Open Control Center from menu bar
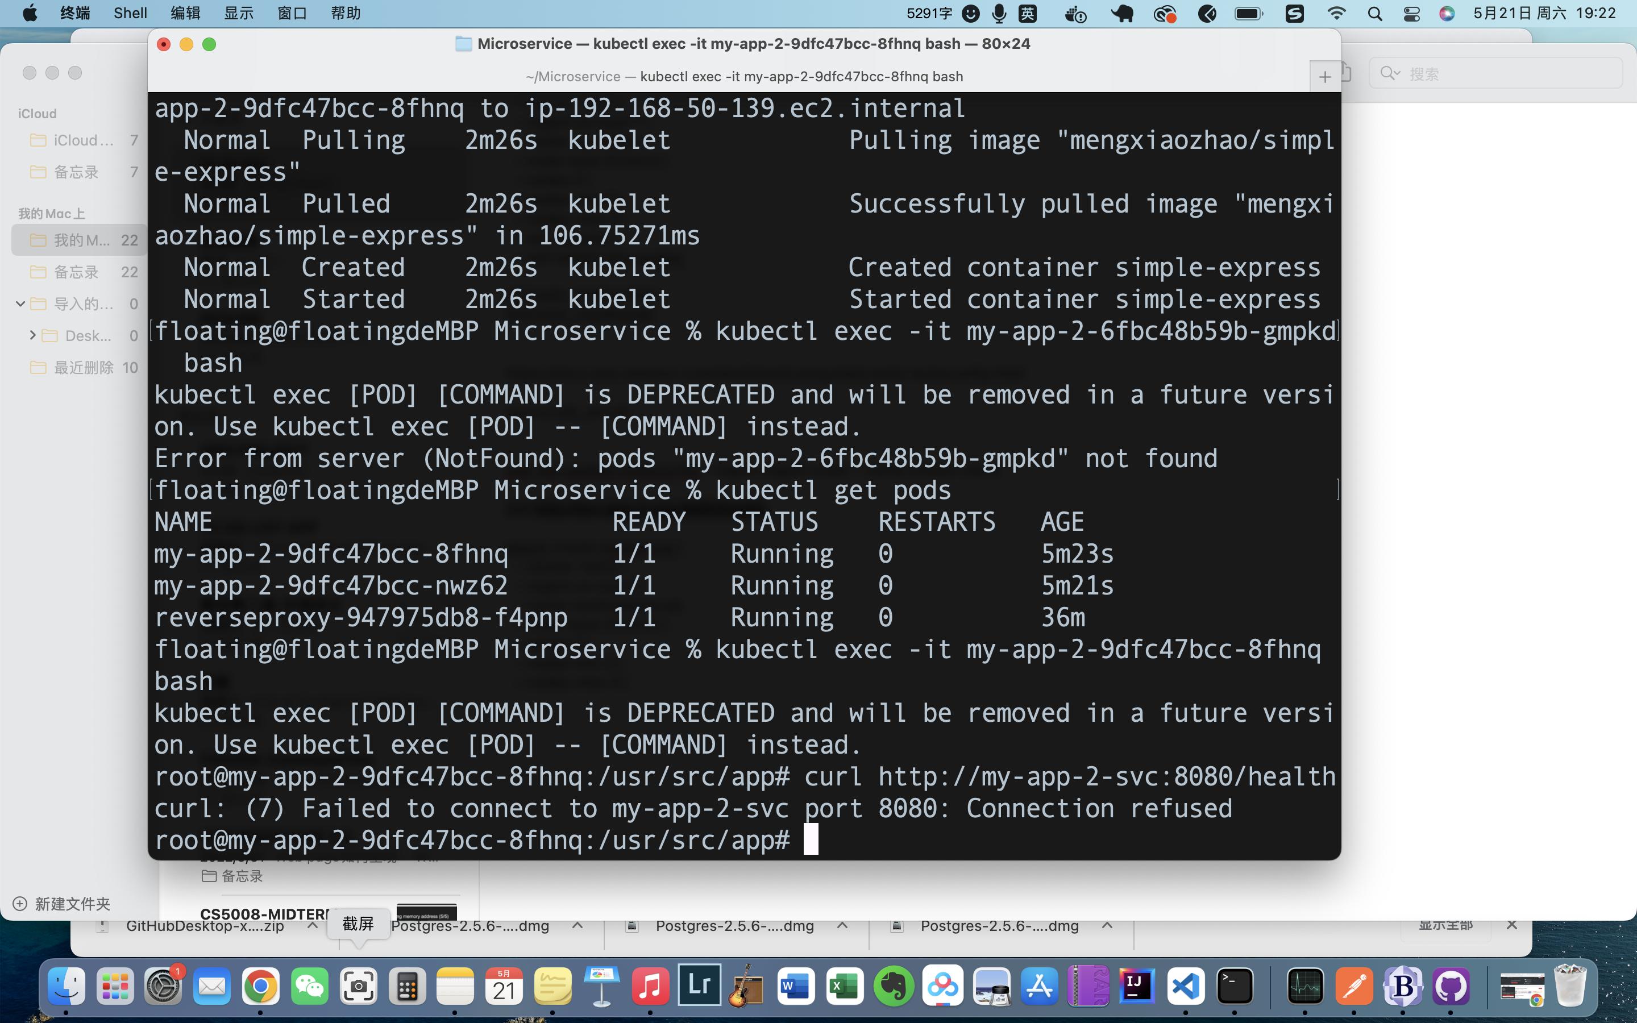Viewport: 1637px width, 1023px height. [1411, 14]
